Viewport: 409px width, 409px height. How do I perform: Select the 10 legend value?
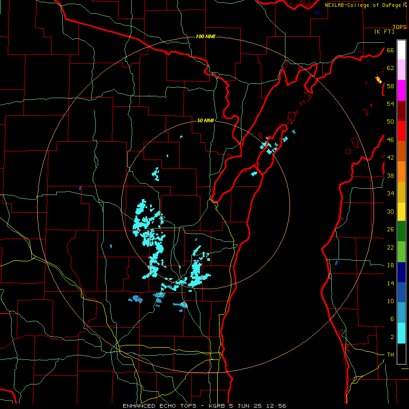pos(390,301)
